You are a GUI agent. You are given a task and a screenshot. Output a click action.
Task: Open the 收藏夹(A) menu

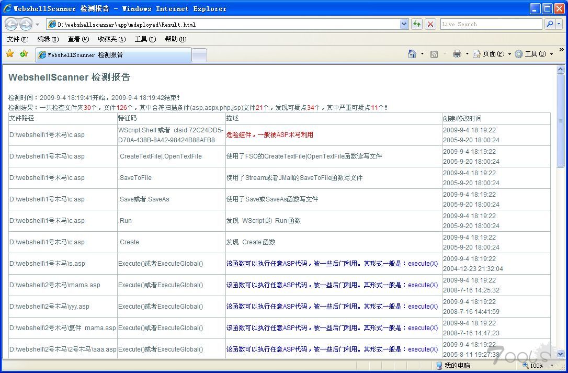(x=112, y=39)
